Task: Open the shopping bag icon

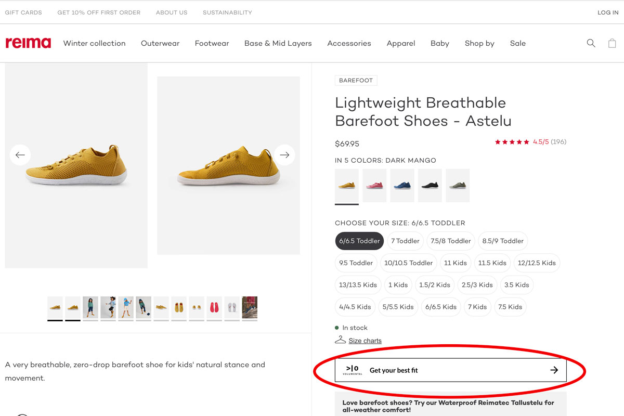Action: point(612,43)
